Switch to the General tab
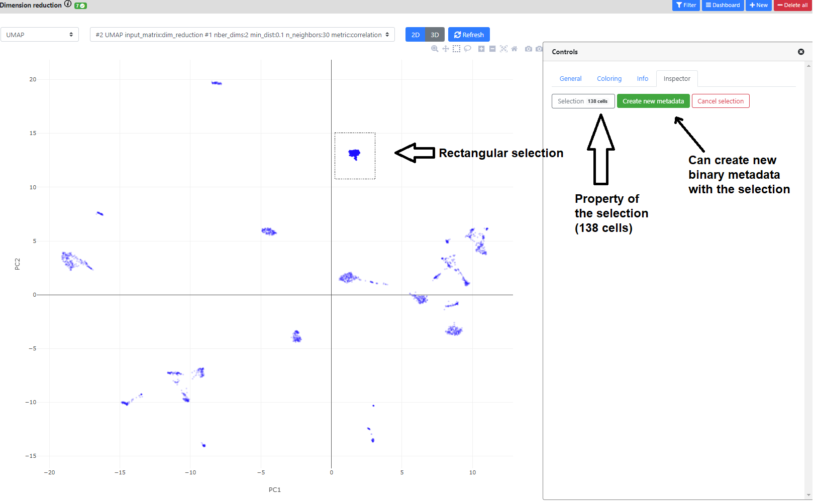816x503 pixels. [570, 79]
